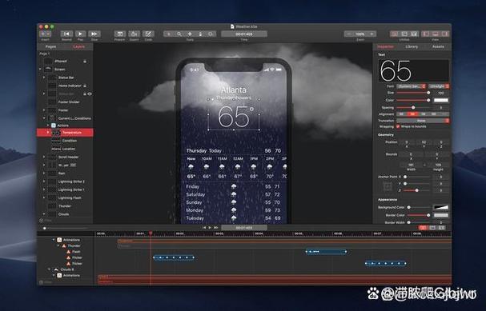Click the Rewind button in top toolbar
Viewport: 486px width, 311px height.
(66, 34)
